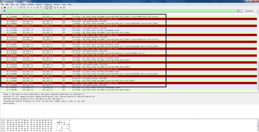The width and height of the screenshot is (259, 132).
Task: Click the Close capture file toolbar icon
Action: 21,8
